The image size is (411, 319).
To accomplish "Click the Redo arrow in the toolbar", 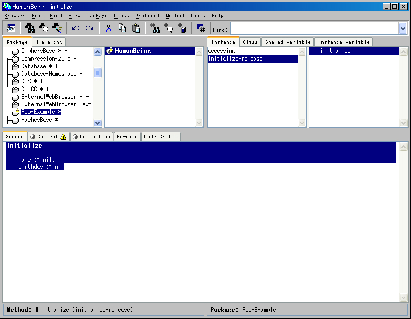I will click(90, 28).
